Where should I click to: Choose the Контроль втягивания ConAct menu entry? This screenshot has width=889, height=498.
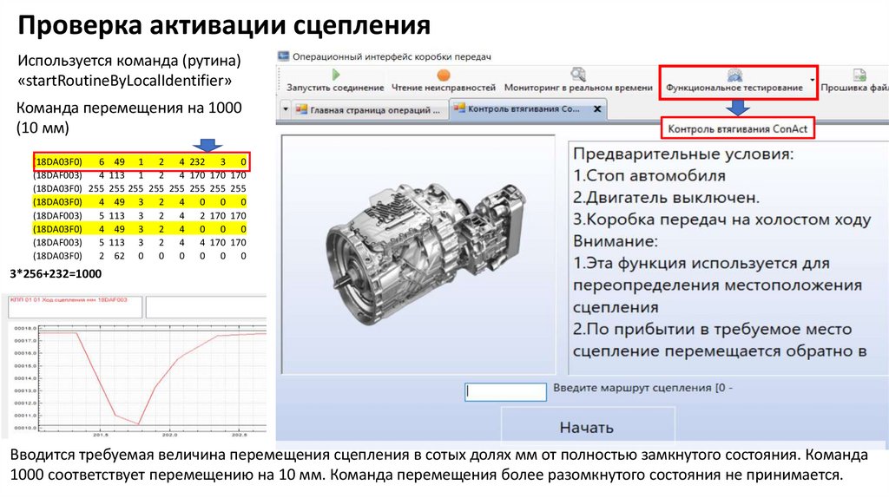738,128
